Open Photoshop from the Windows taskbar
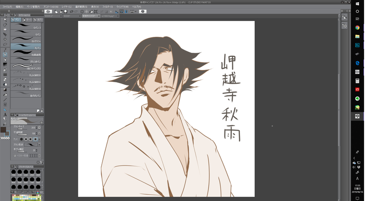This screenshot has height=201, width=365. tap(357, 45)
